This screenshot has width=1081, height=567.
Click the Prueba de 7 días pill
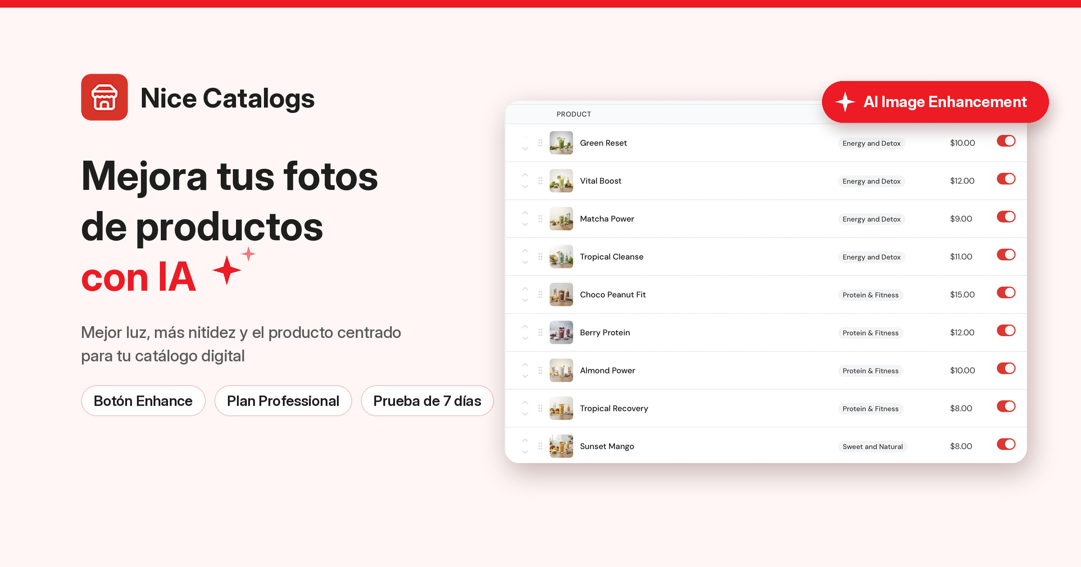click(427, 400)
